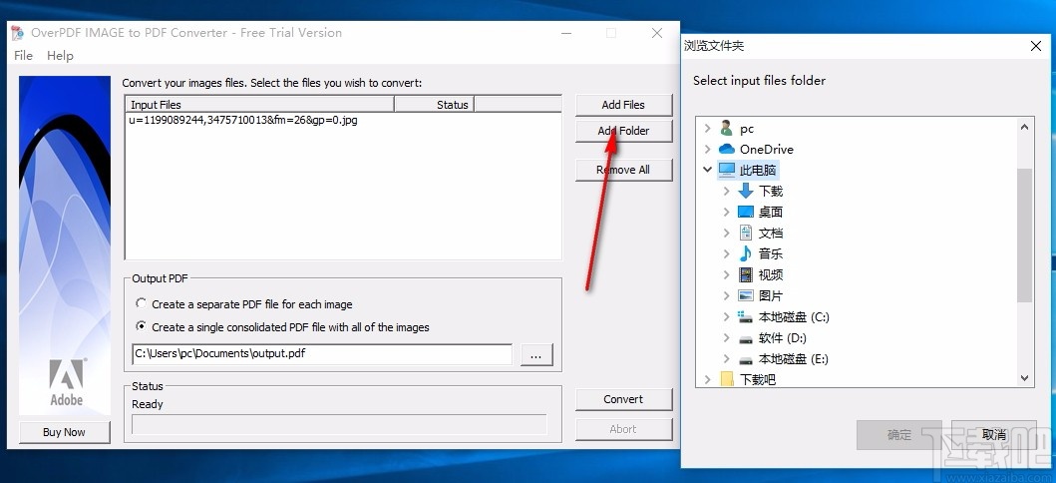This screenshot has height=483, width=1056.
Task: Expand the 本地磁盘 (E:) node
Action: click(x=726, y=359)
